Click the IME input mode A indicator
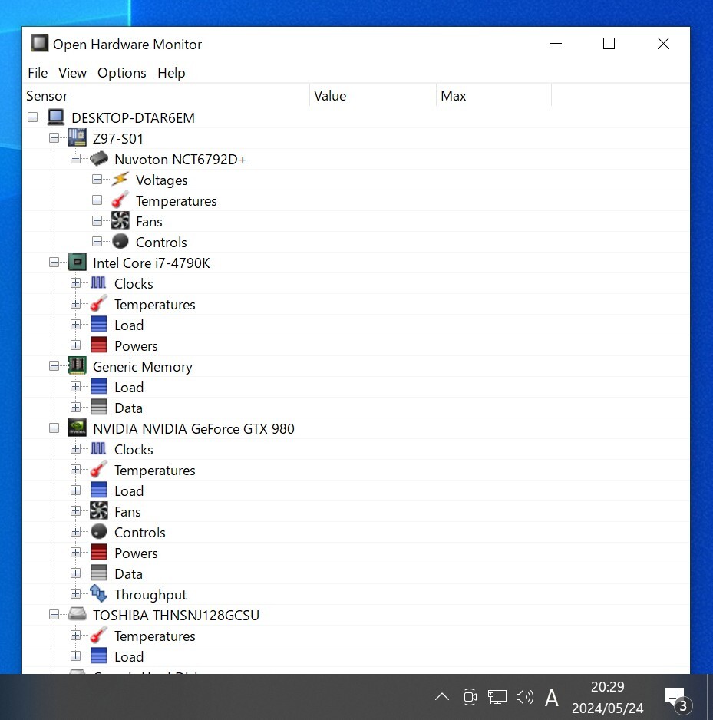Image resolution: width=713 pixels, height=720 pixels. (x=551, y=698)
